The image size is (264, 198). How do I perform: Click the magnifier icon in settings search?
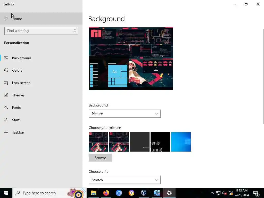(75, 31)
